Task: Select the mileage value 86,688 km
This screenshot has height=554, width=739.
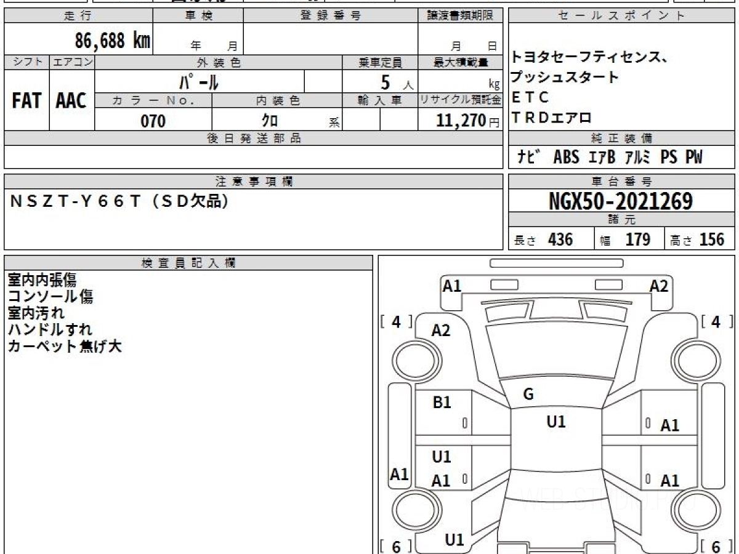Action: [x=113, y=41]
